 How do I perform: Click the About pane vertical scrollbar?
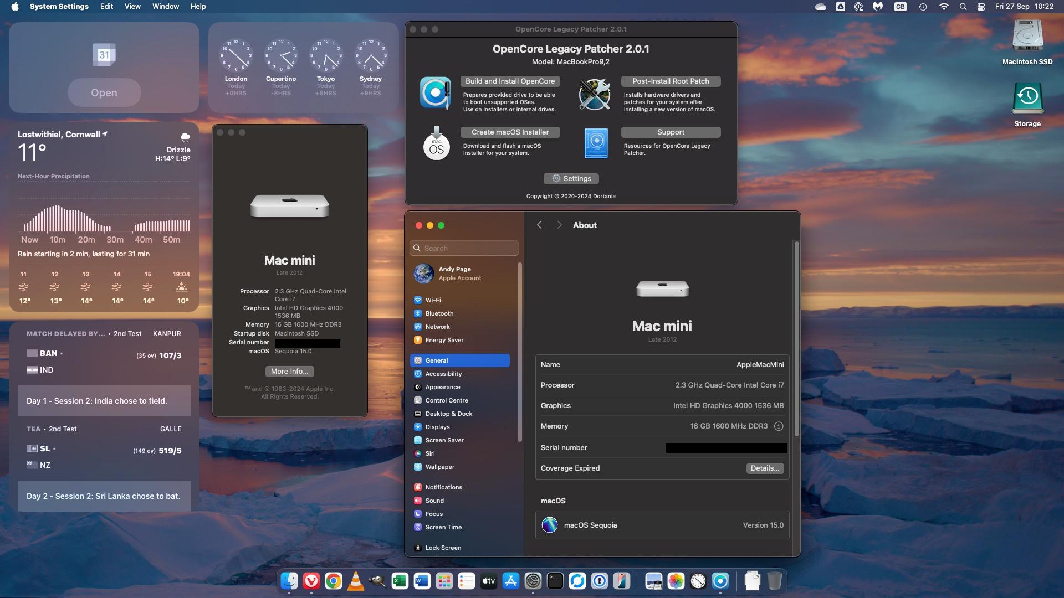point(797,339)
